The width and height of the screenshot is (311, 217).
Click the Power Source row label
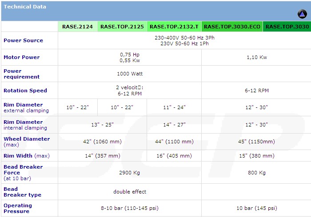[24, 40]
